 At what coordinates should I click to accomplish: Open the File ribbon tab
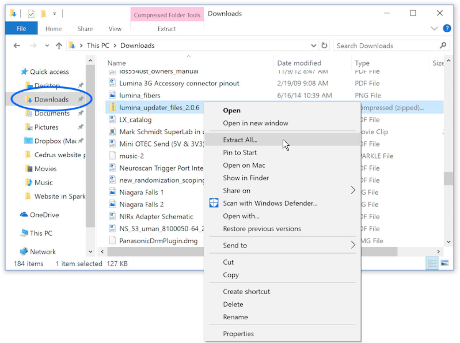click(x=21, y=28)
